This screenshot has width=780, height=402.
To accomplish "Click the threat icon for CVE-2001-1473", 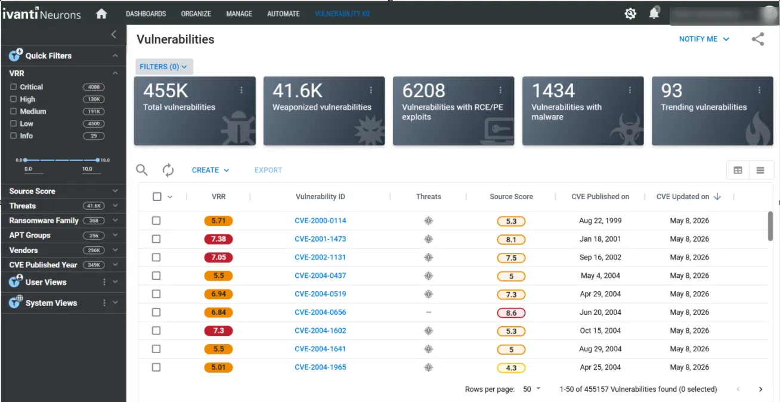I will click(x=428, y=239).
